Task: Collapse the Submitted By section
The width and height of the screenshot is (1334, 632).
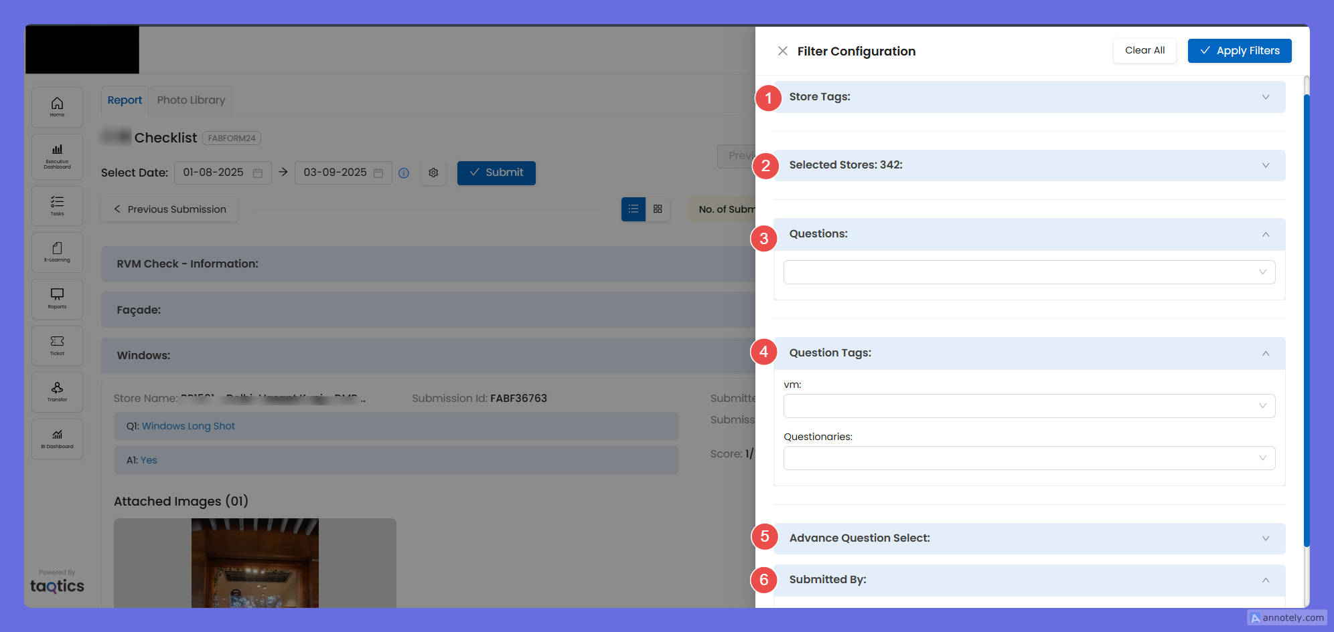Action: 1029,580
